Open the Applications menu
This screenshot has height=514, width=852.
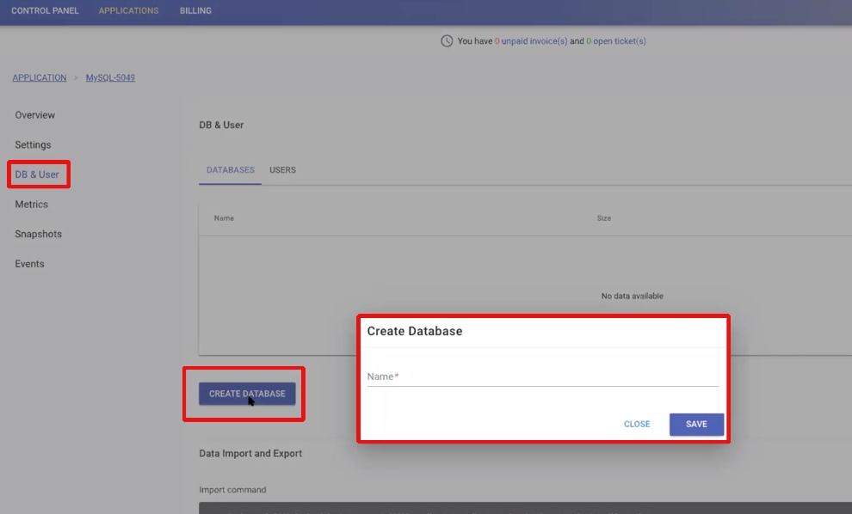tap(129, 11)
